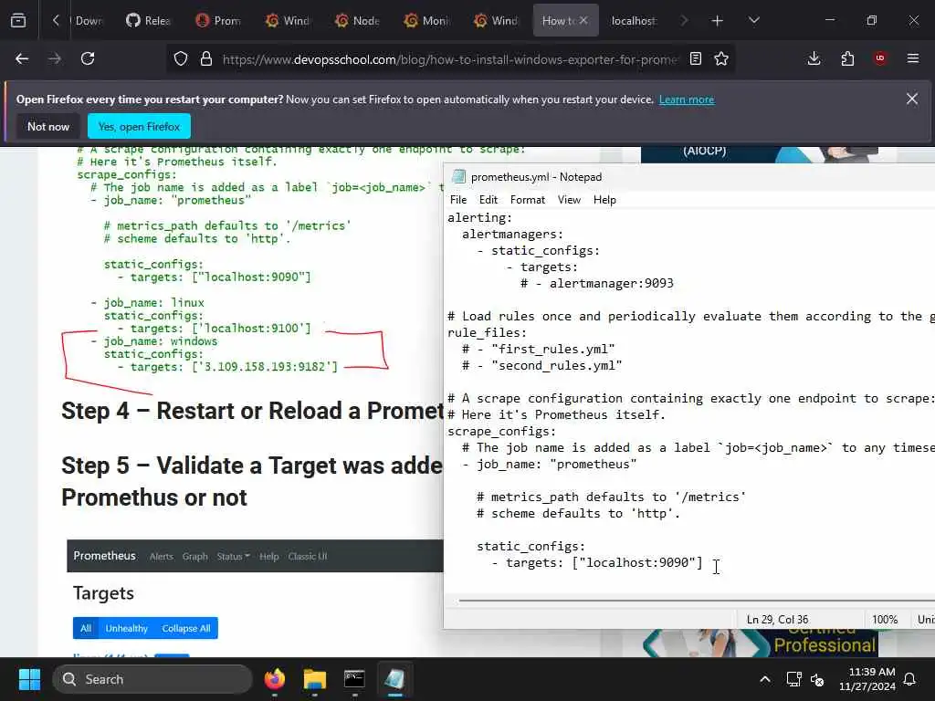Reload the current page

[x=88, y=58]
